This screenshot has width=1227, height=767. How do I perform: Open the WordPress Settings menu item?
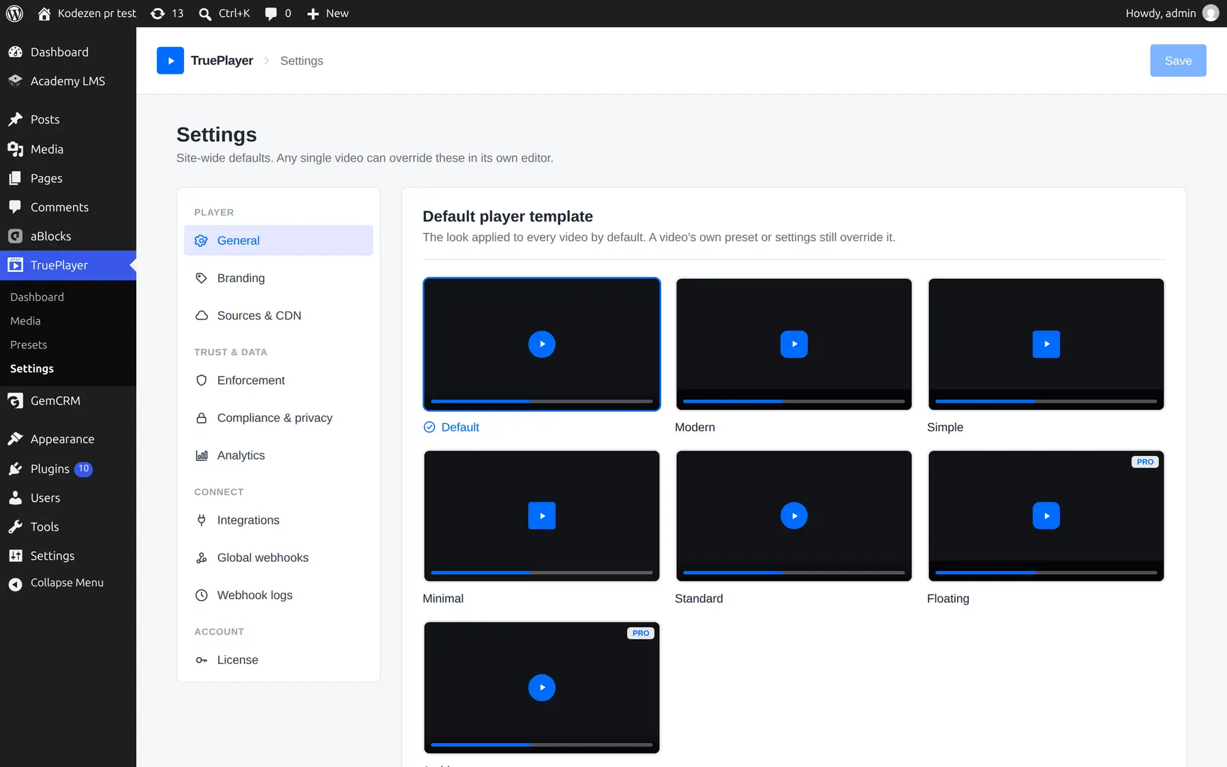pyautogui.click(x=68, y=556)
